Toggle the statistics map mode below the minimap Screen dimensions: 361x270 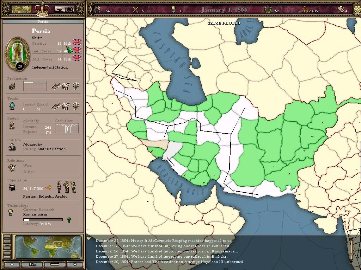32,264
